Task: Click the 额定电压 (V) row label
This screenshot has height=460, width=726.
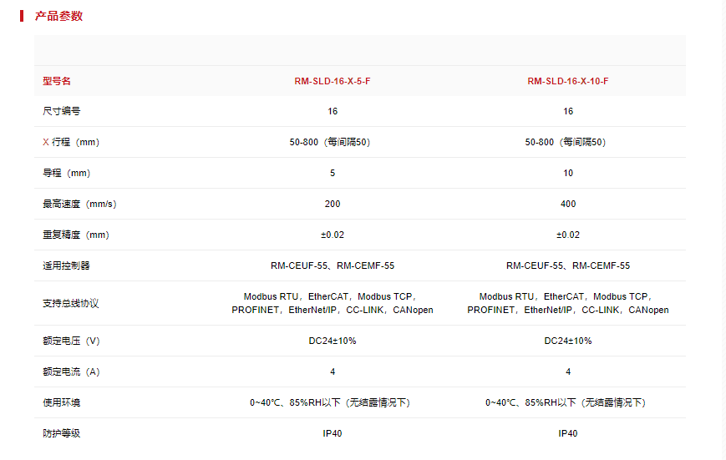Action: (71, 341)
